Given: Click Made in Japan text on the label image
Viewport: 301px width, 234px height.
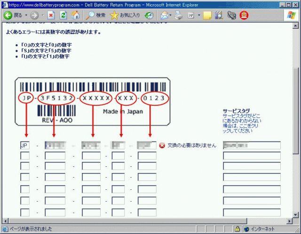Looking at the screenshot, I should click(x=123, y=111).
